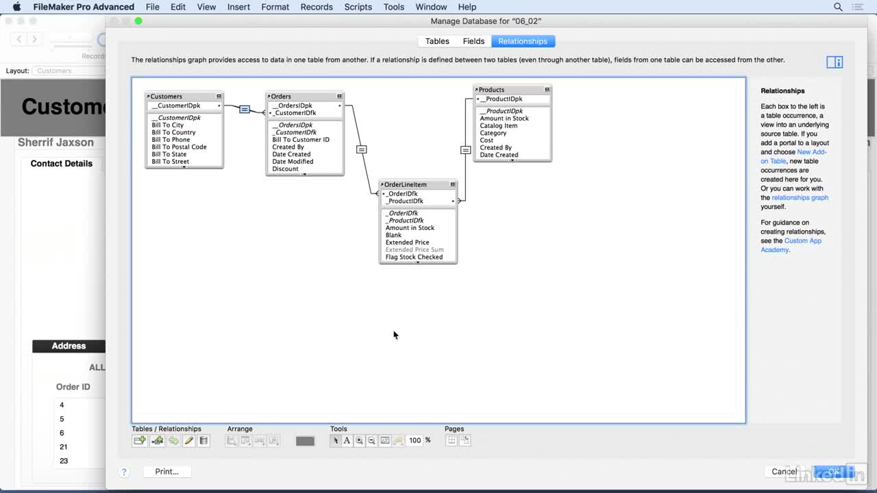The width and height of the screenshot is (877, 493).
Task: Follow the New Add-on Table link
Action: coord(793,156)
